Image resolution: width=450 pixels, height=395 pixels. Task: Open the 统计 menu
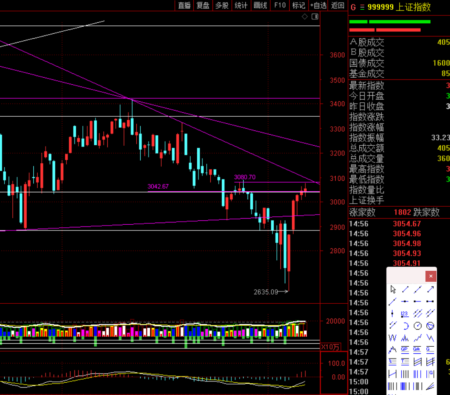point(241,5)
